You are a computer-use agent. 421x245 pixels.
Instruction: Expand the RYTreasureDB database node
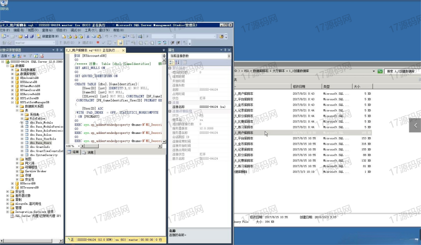[x=12, y=188]
